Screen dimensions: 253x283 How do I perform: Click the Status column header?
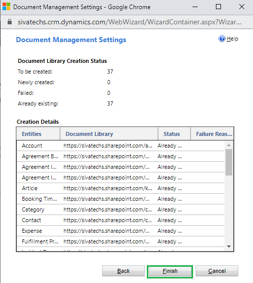[174, 134]
